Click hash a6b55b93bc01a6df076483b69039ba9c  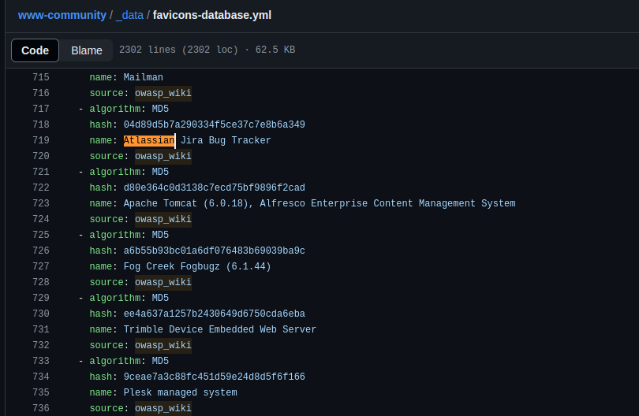coord(215,251)
